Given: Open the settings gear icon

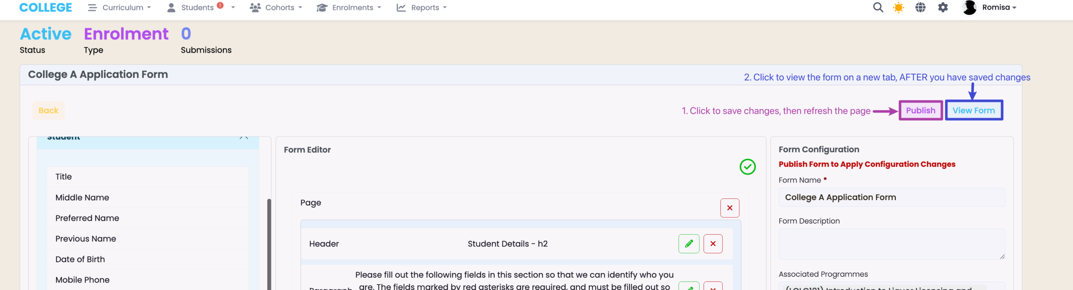Looking at the screenshot, I should coord(943,8).
